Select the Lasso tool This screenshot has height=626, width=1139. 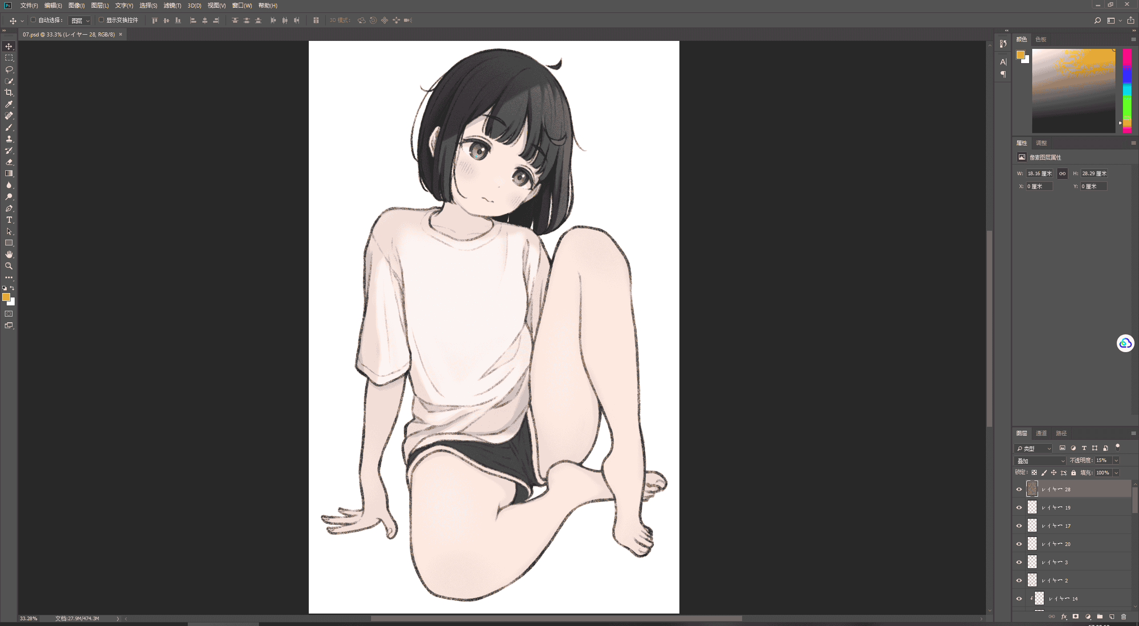[x=9, y=69]
